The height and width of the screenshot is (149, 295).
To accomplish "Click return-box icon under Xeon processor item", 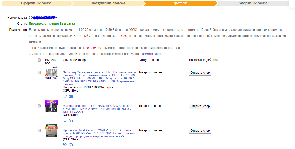I will point(71,145).
